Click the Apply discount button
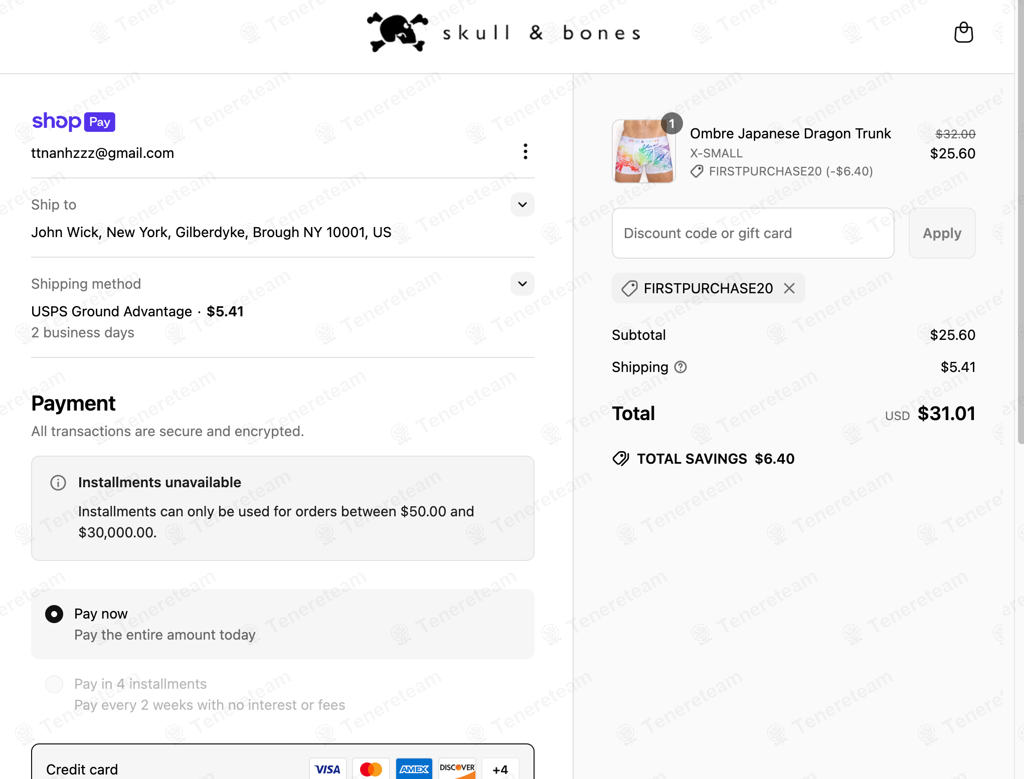The height and width of the screenshot is (779, 1024). click(941, 233)
